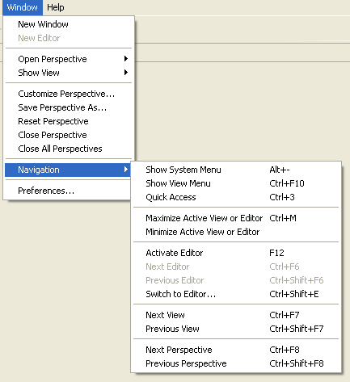This screenshot has height=382, width=350.
Task: Select Maximize Active View or Editor
Action: 236,218
